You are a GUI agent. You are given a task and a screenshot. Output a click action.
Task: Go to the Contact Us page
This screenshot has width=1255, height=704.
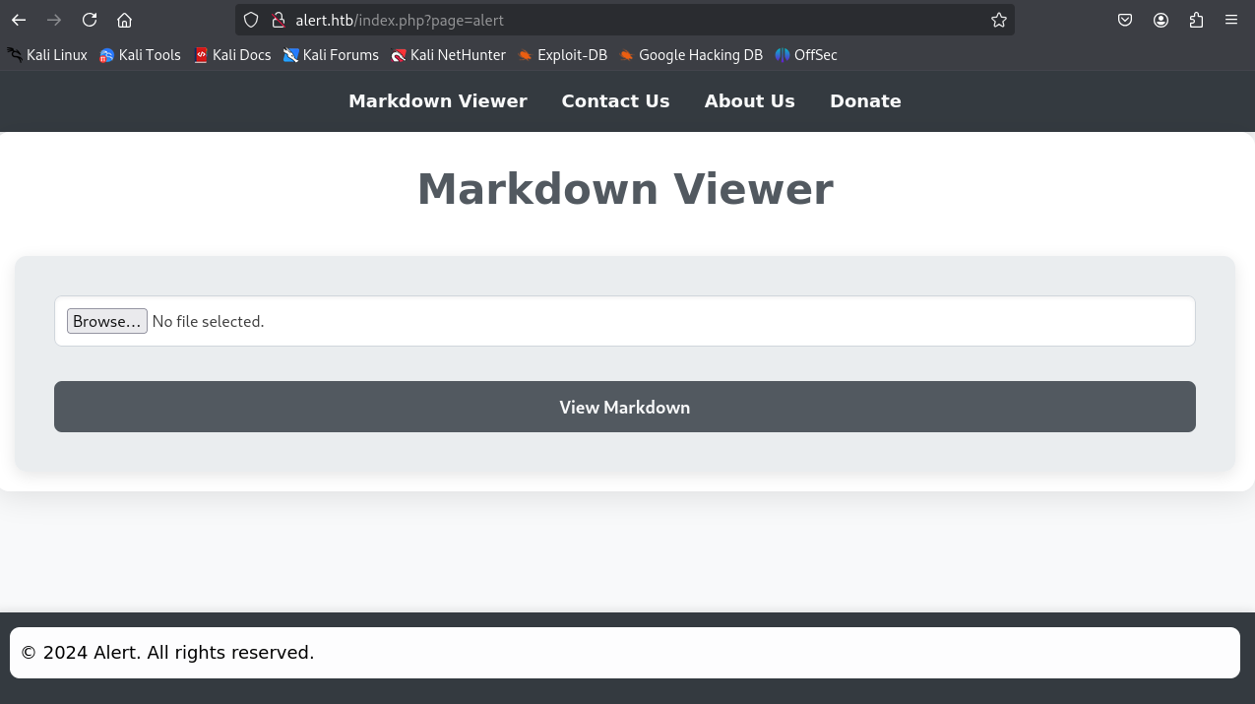tap(615, 101)
